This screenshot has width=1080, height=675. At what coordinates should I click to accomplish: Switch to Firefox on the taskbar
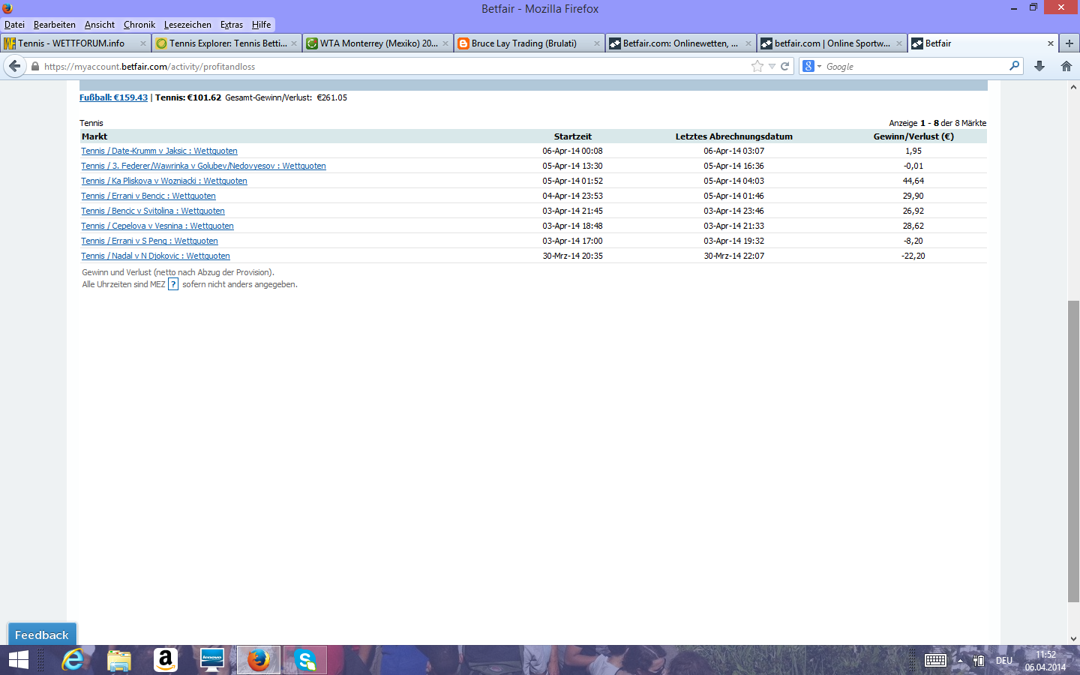(259, 660)
